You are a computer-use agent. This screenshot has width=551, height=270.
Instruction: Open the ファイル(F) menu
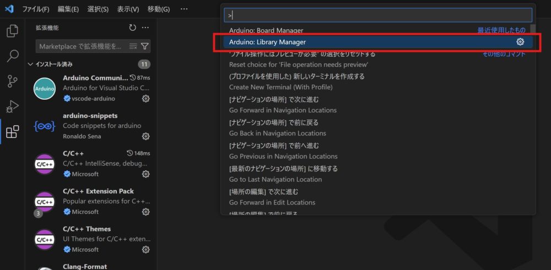(36, 9)
